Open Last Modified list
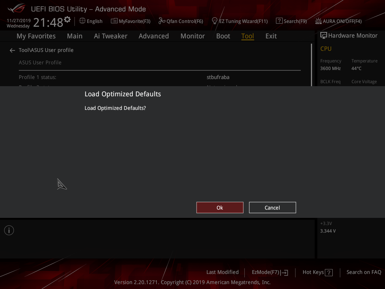The height and width of the screenshot is (289, 385). [223, 272]
